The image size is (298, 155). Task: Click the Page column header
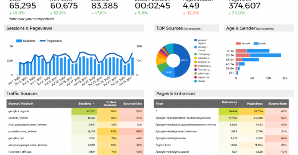(x=159, y=104)
